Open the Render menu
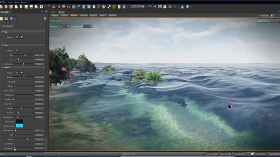 click(x=24, y=2)
